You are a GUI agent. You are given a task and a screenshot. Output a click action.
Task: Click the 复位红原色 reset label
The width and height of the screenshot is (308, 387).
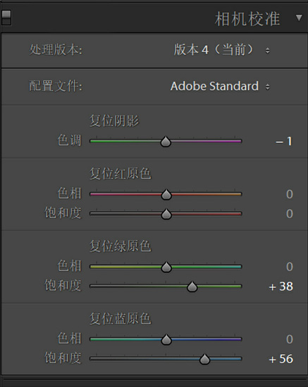click(x=120, y=174)
